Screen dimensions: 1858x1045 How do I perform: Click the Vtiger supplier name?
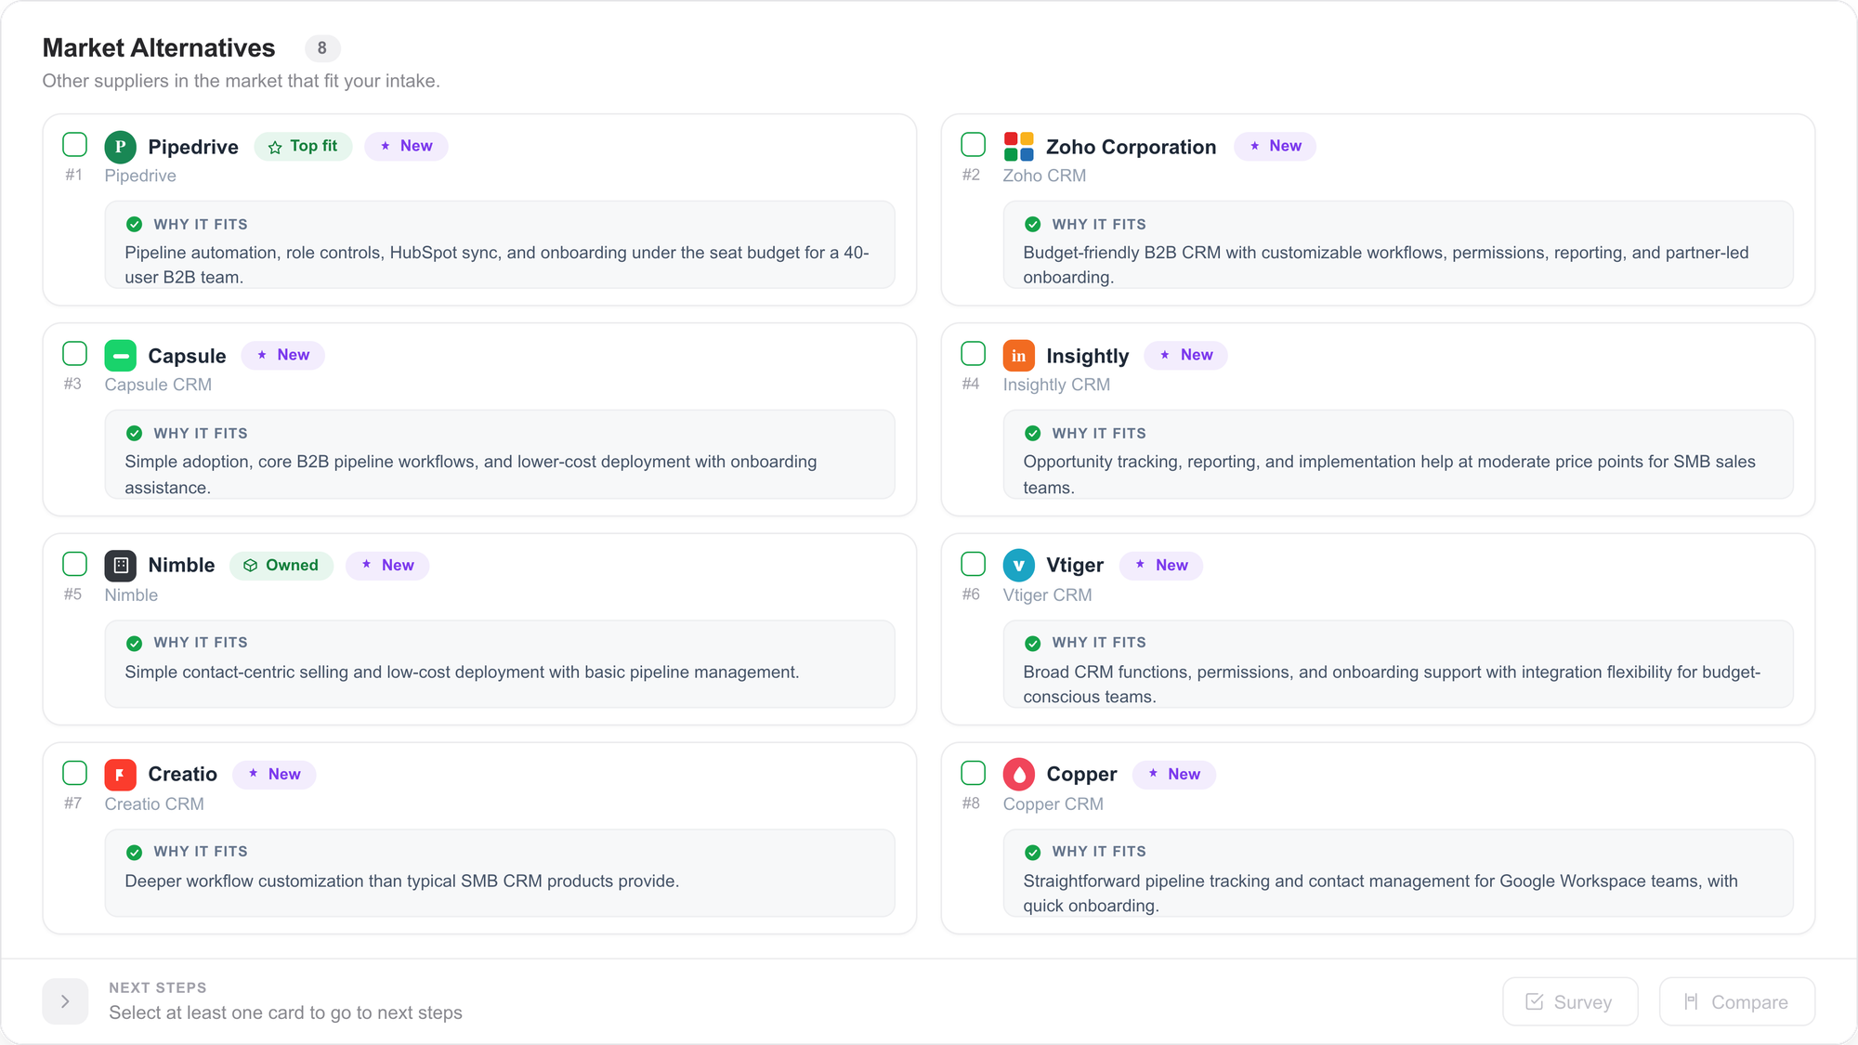coord(1075,565)
